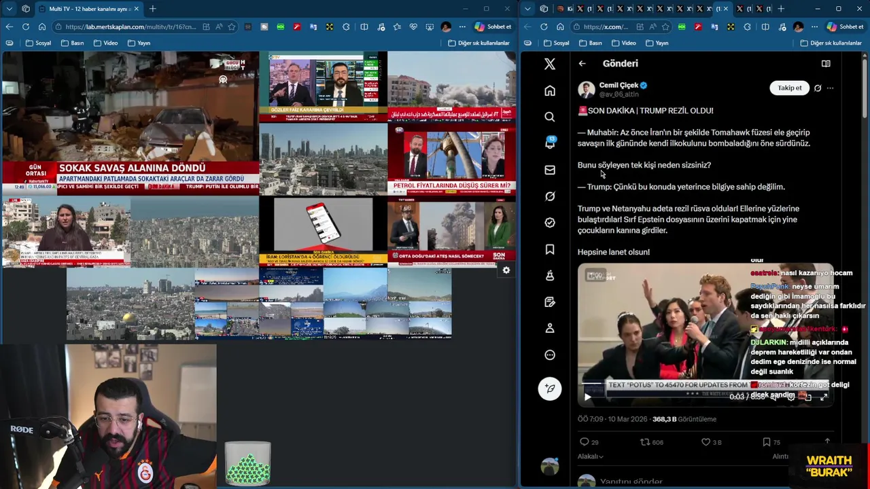
Task: Open Sosyal bookmarks folder in left browser
Action: point(38,43)
